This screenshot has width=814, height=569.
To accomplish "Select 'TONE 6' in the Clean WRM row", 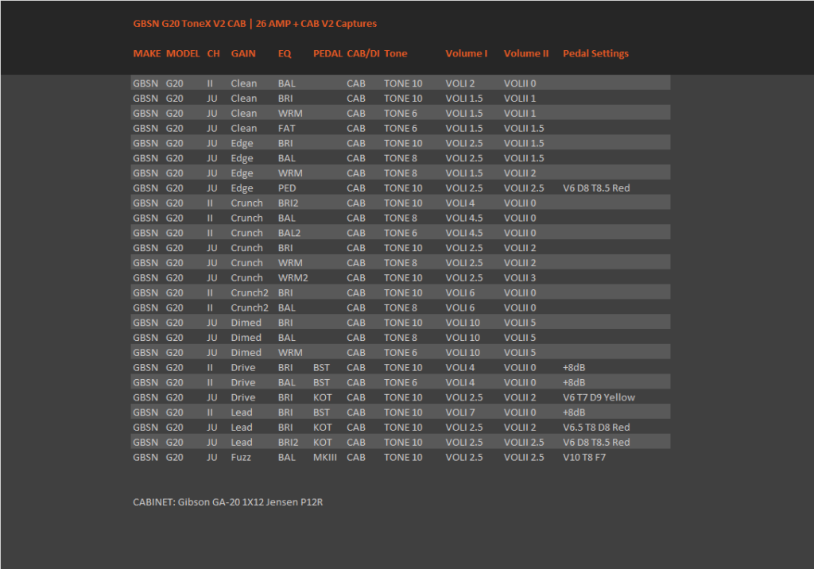I will pos(401,113).
